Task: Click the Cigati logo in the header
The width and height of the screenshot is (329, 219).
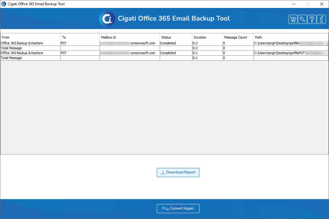Action: (x=107, y=19)
